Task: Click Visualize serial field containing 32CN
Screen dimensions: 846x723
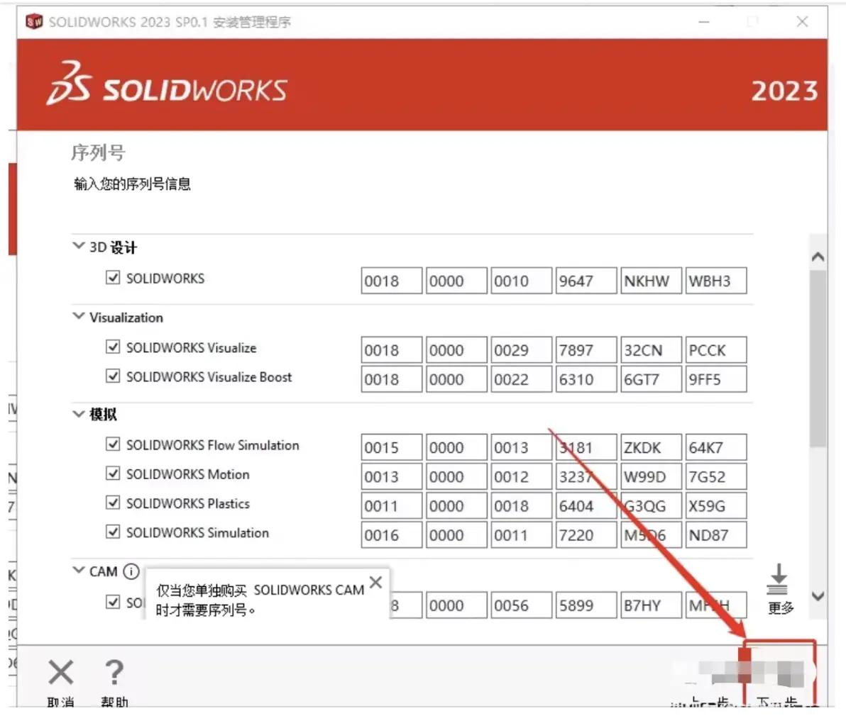Action: pyautogui.click(x=651, y=350)
